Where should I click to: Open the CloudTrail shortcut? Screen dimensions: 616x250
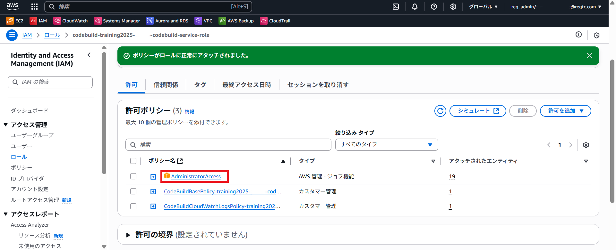275,21
